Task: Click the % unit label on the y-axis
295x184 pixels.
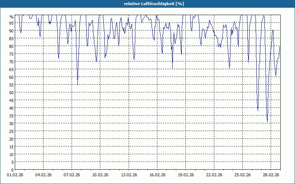Action: [12, 17]
